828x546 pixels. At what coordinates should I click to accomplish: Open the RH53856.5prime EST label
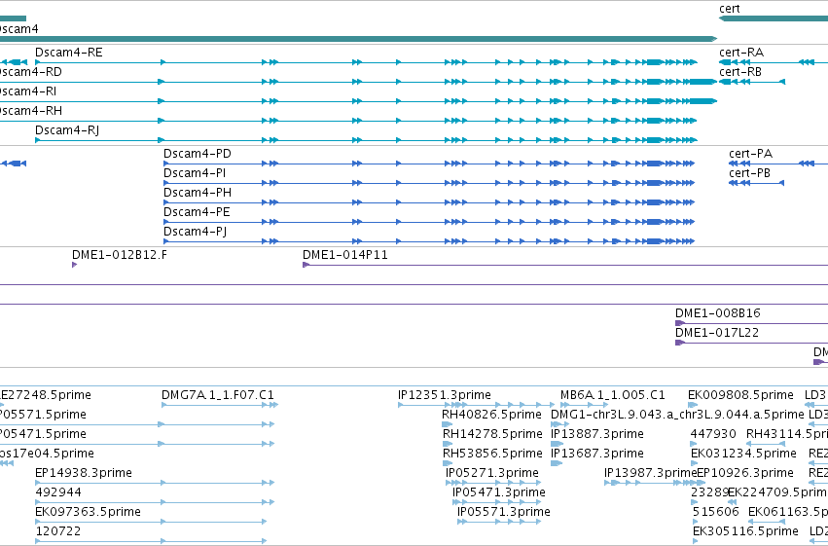click(492, 454)
